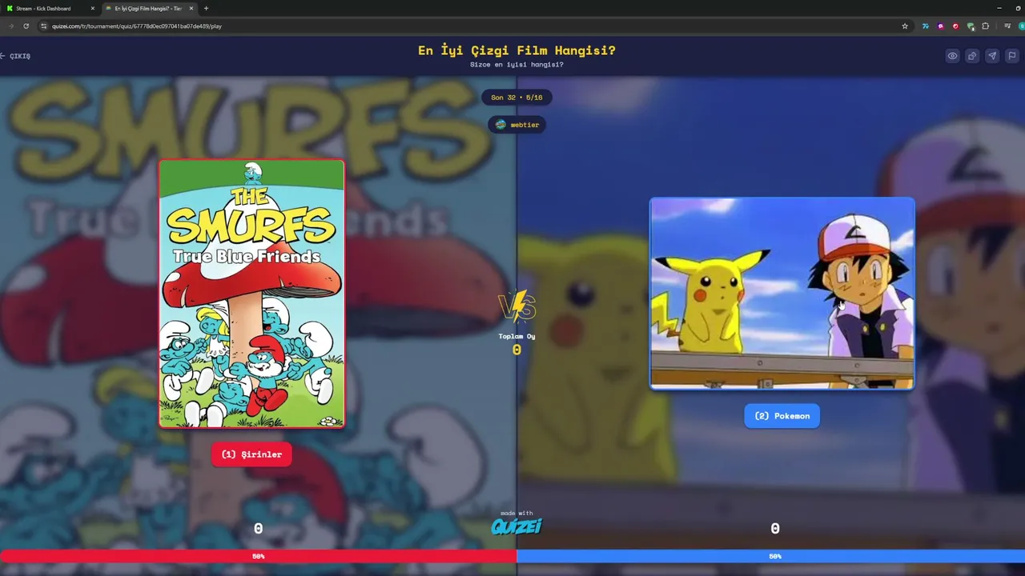
Task: Click the subtitle Sizce en iyisi hangisi?
Action: point(517,65)
